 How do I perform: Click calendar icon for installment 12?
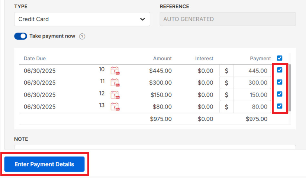115,94
